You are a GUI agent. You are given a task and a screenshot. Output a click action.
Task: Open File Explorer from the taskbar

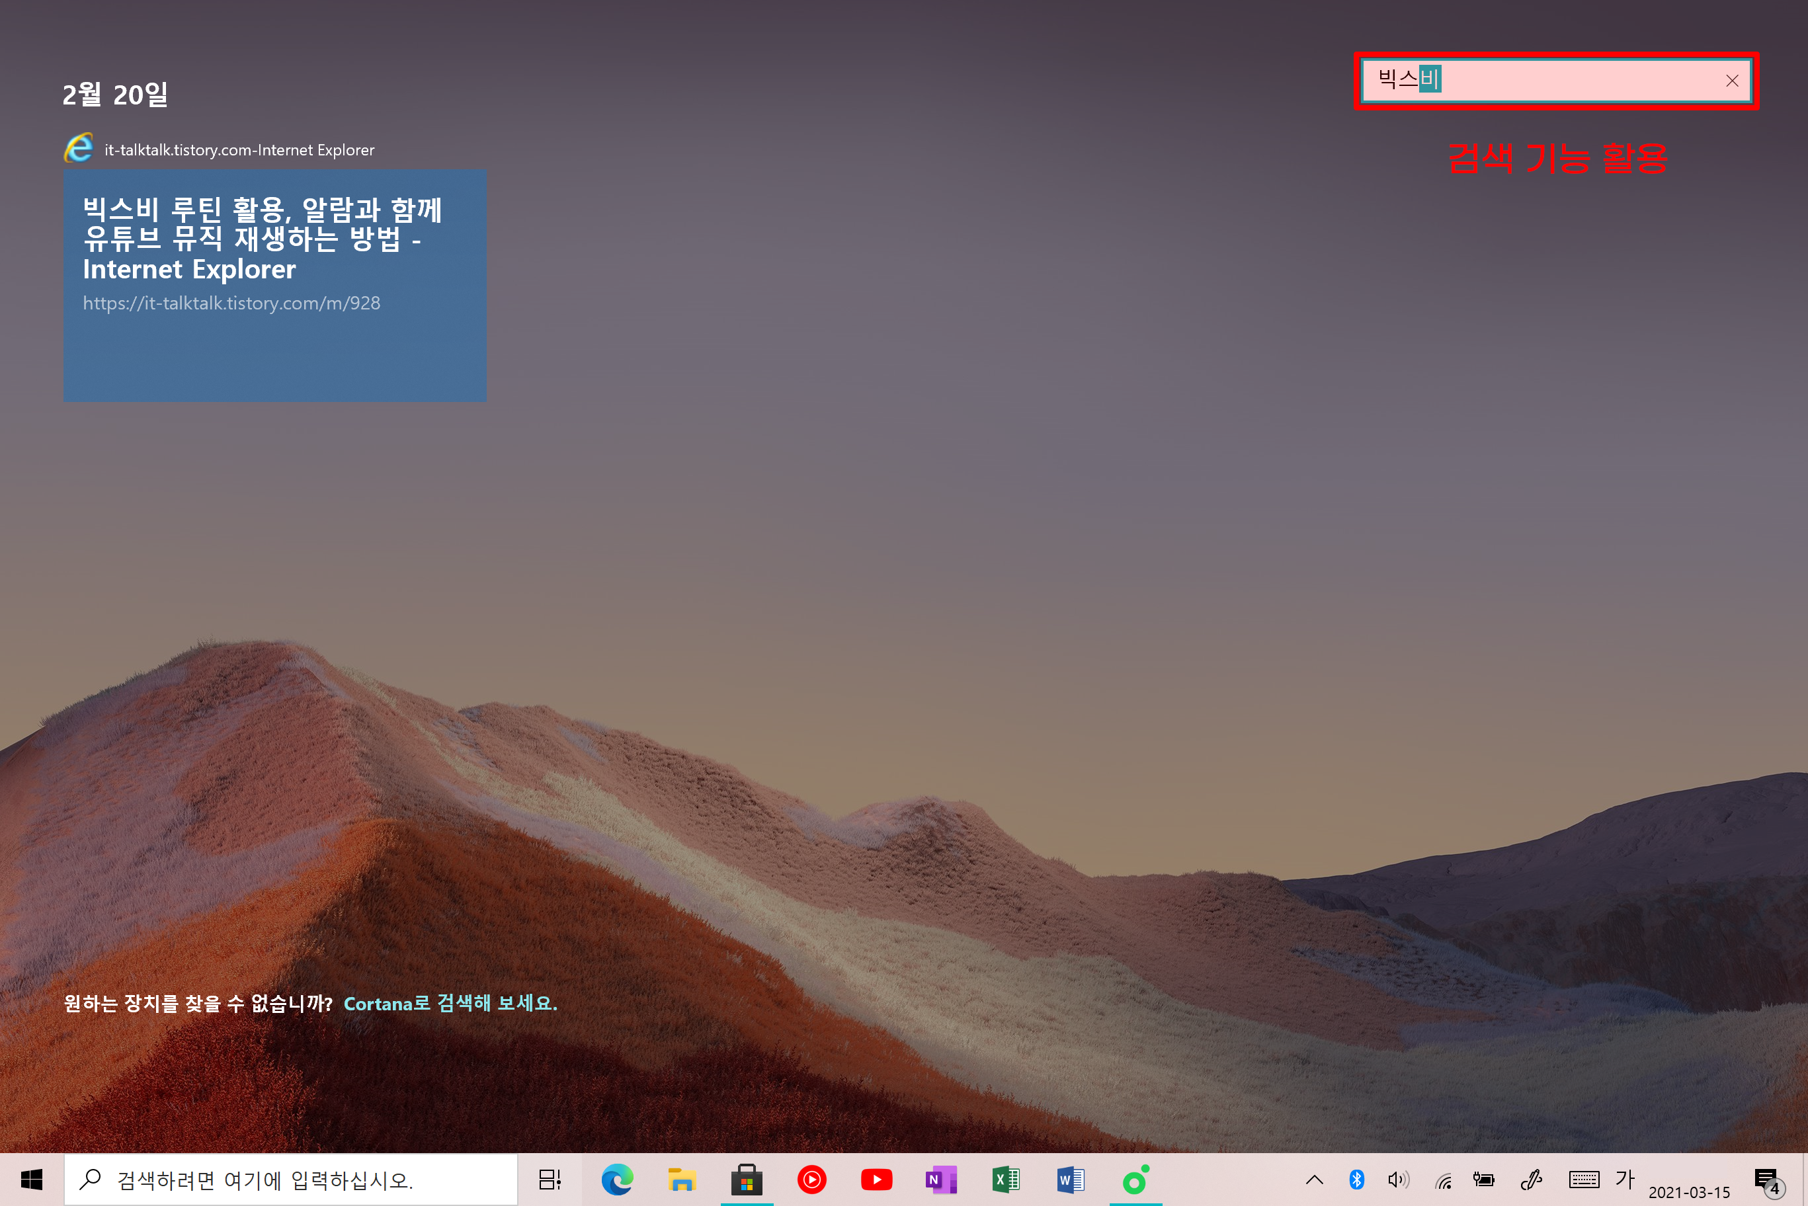click(681, 1179)
